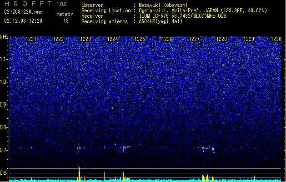286x182 pixels.
Task: Click the kHz axis unit label
Action: click(x=4, y=37)
